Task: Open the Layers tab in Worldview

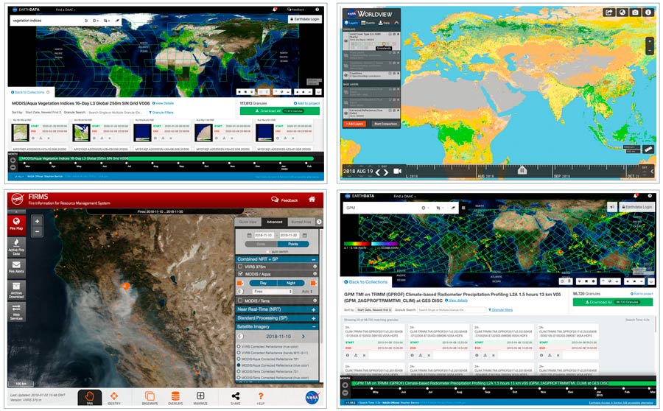Action: click(x=351, y=23)
